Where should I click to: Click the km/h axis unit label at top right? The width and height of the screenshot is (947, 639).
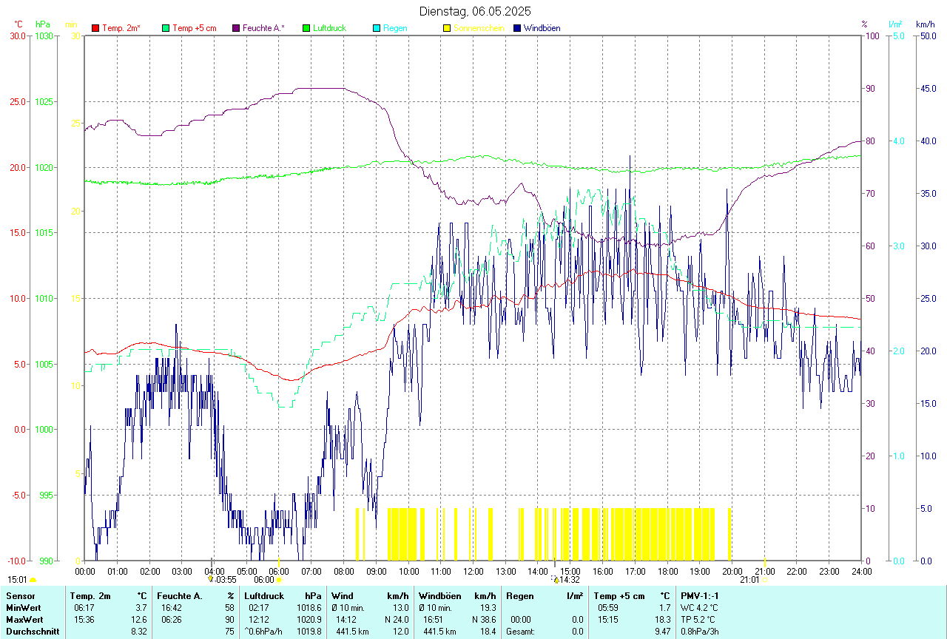point(925,24)
